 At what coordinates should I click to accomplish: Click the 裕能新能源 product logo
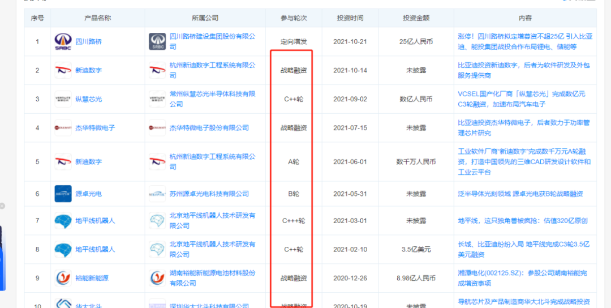[x=63, y=278]
